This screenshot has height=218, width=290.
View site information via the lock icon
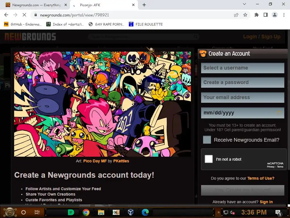tap(36, 15)
